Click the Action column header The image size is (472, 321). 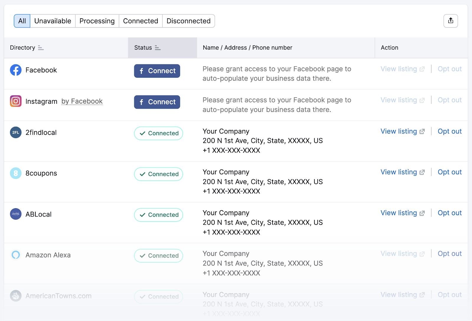point(389,48)
